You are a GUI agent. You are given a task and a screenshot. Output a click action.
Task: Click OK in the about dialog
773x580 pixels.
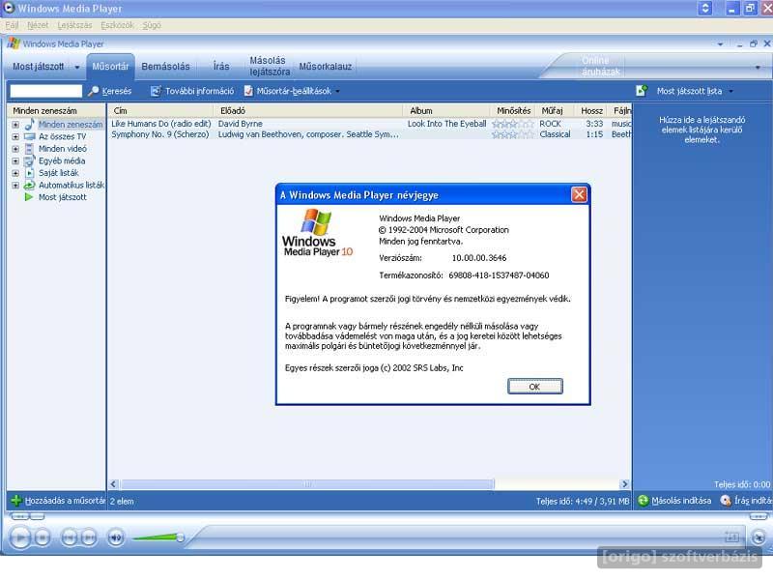coord(535,387)
